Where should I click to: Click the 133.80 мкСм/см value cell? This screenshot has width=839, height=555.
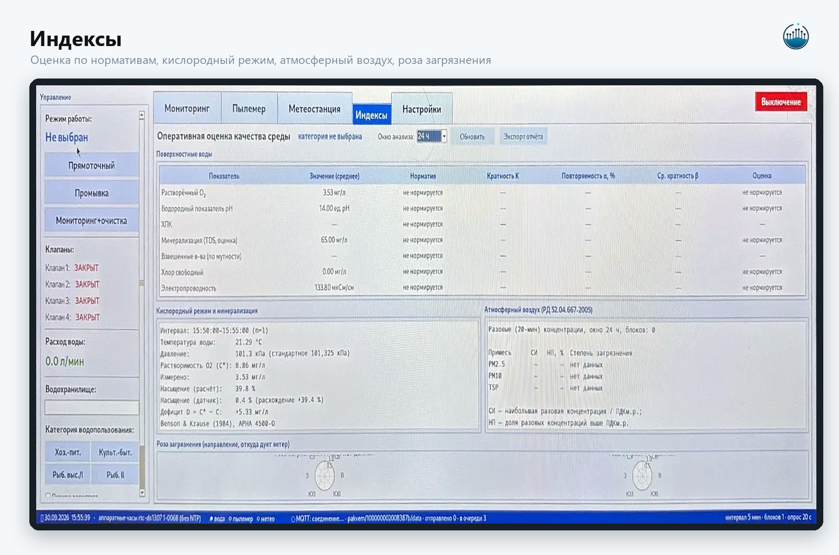(x=334, y=287)
